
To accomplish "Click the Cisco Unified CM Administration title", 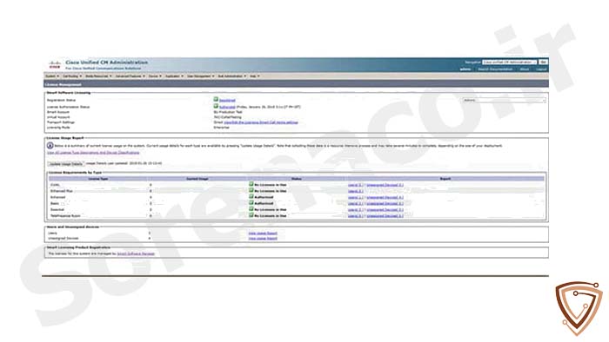I will 106,62.
